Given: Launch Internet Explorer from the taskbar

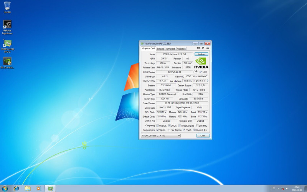Looking at the screenshot, I should pos(17,189).
